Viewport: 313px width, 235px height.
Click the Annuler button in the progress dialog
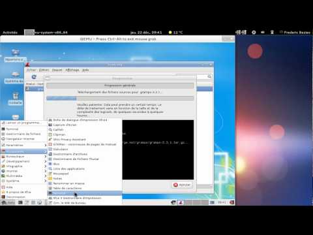pos(182,185)
